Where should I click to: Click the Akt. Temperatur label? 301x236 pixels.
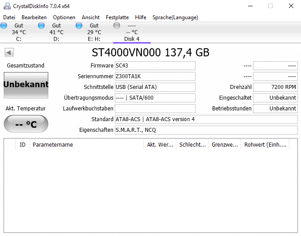(x=26, y=109)
